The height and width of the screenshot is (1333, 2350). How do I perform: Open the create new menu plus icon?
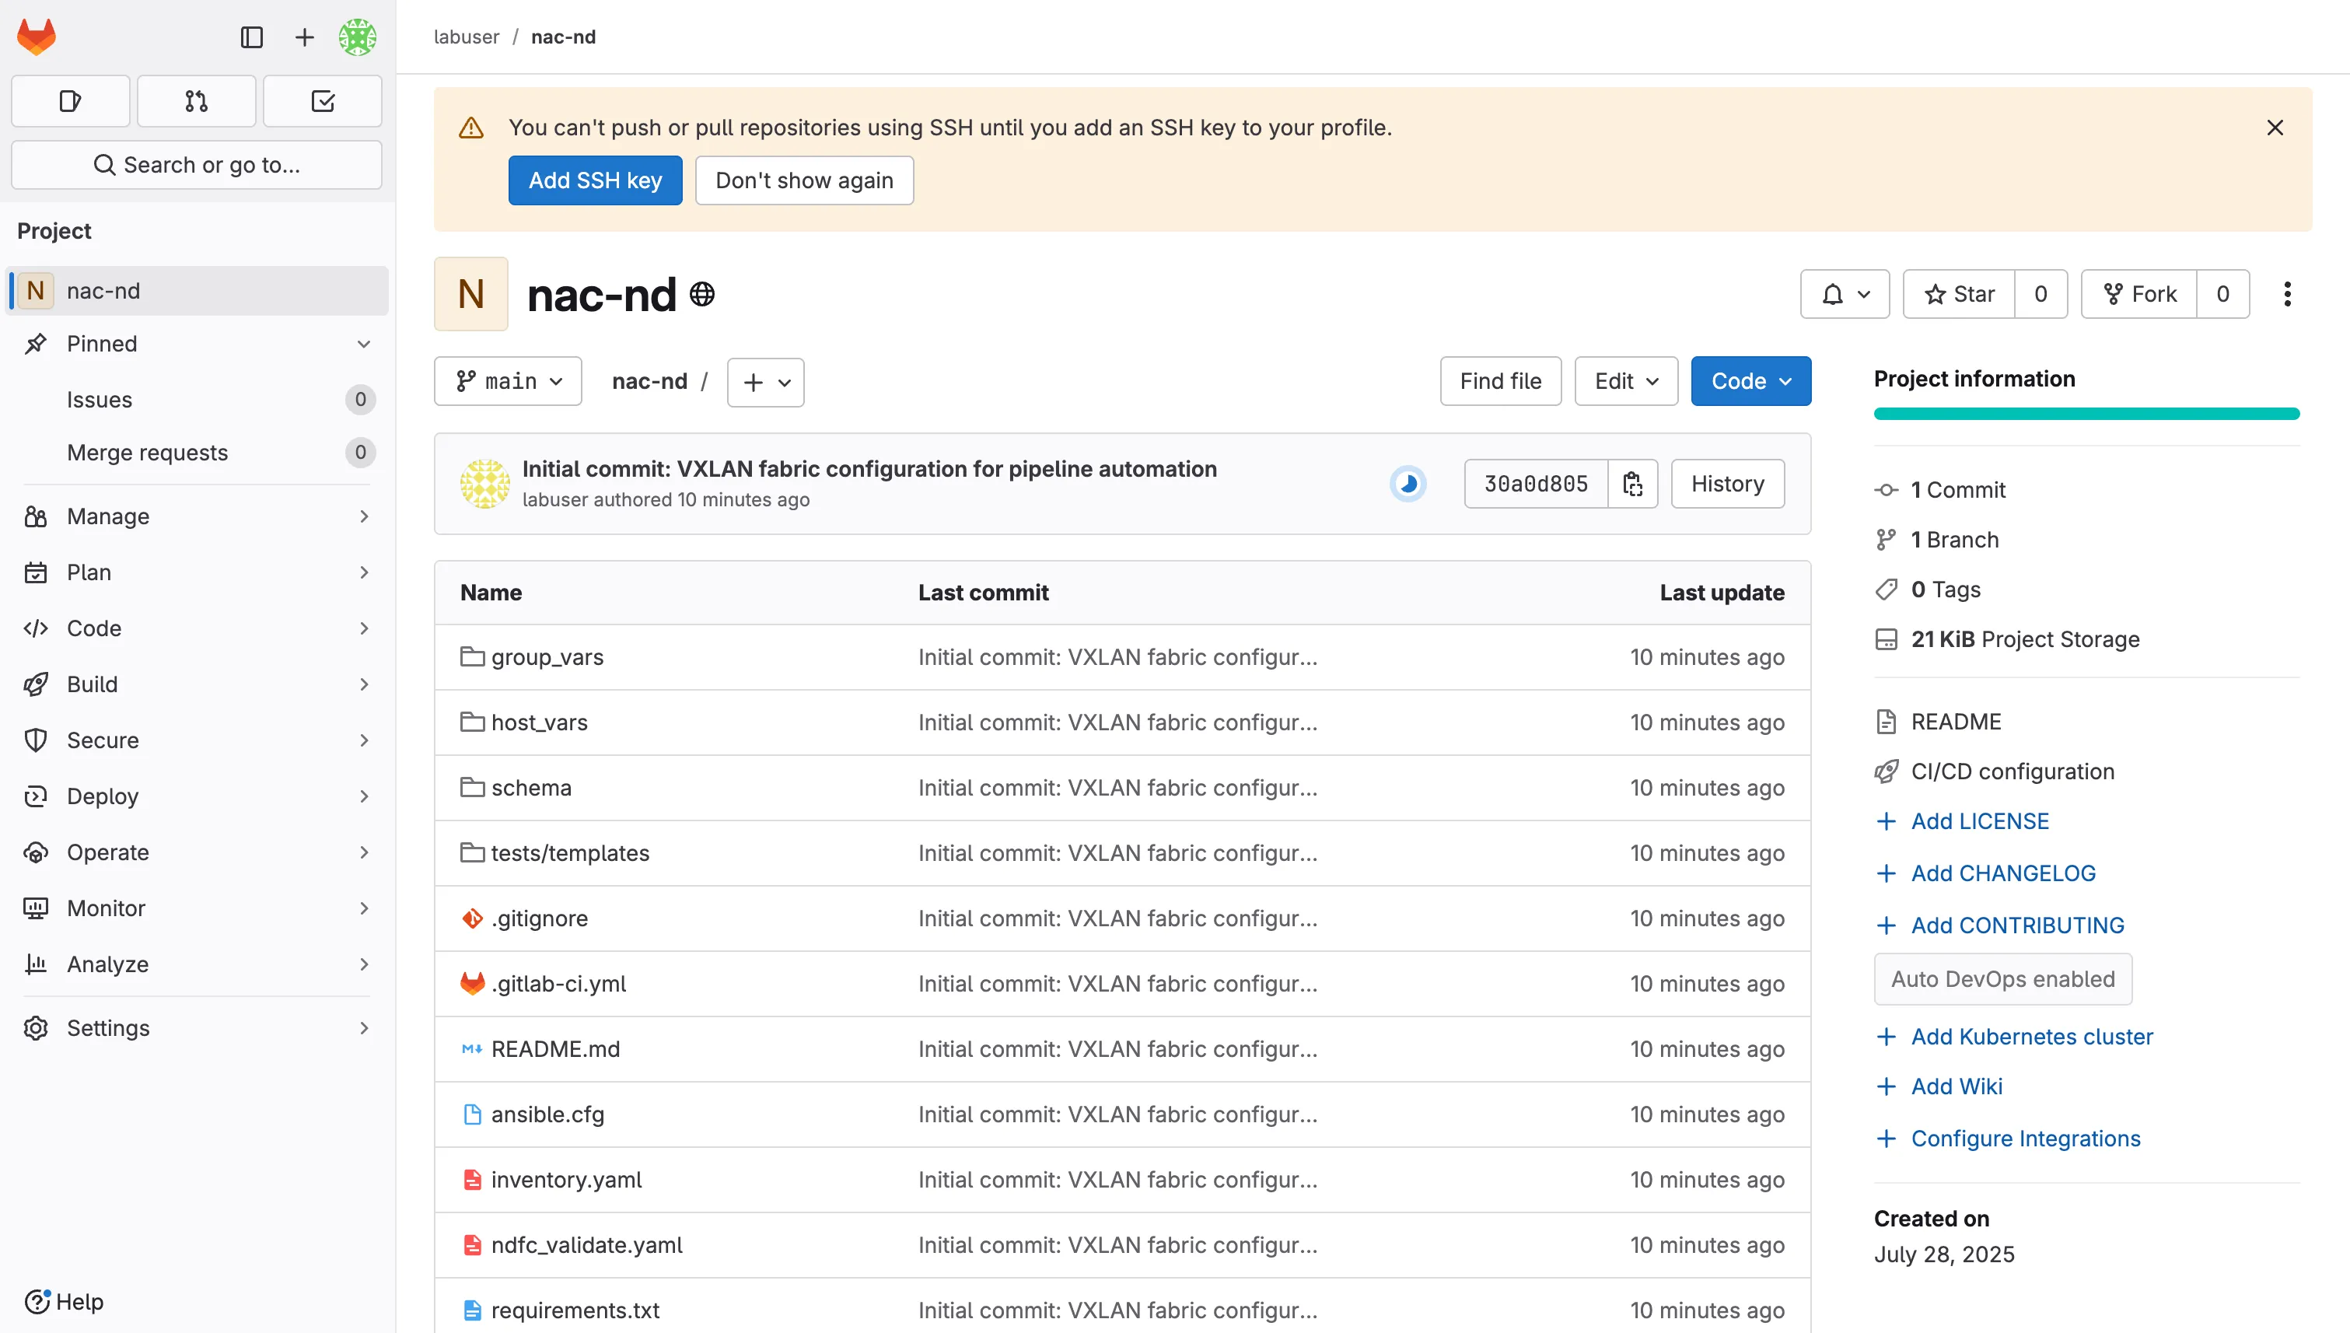point(303,37)
